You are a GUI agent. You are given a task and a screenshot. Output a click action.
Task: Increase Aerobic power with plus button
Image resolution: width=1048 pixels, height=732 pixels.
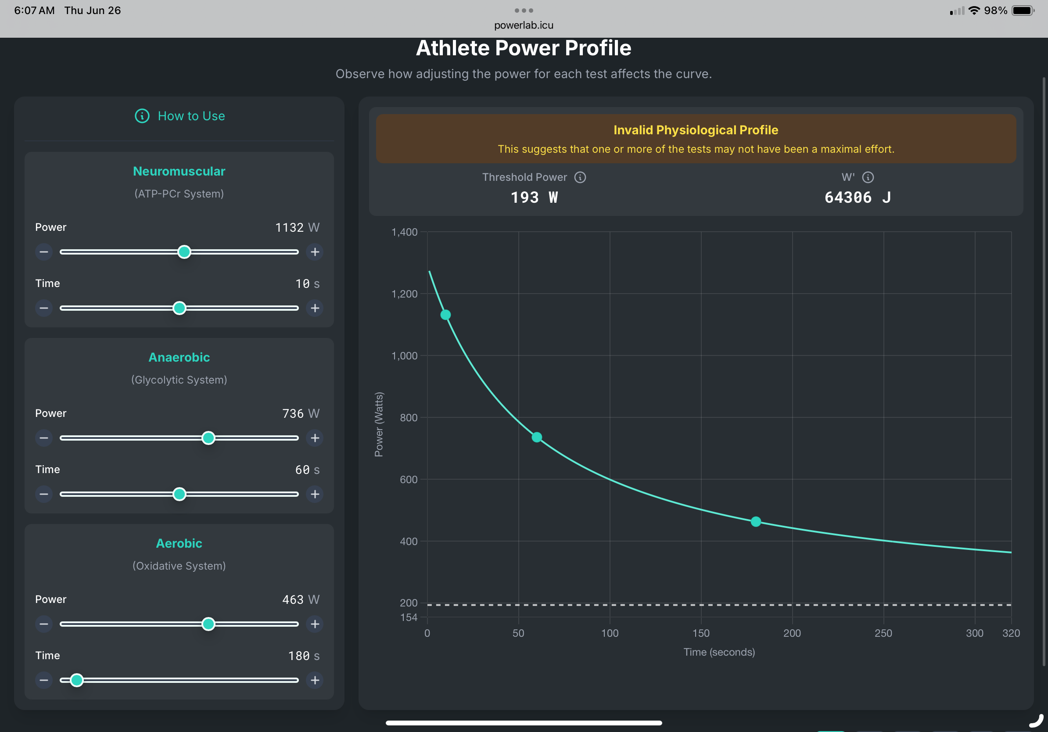pyautogui.click(x=315, y=624)
